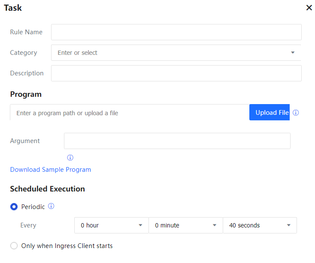
Task: Select Only when Ingress Client starts option
Action: coord(14,246)
